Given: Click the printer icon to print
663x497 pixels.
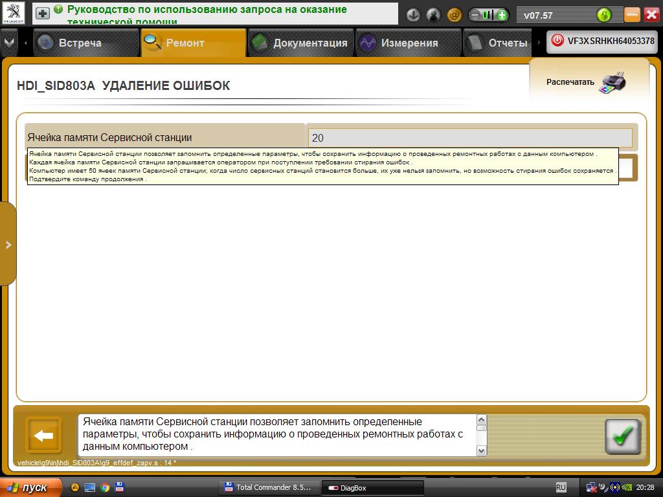Looking at the screenshot, I should coord(612,83).
